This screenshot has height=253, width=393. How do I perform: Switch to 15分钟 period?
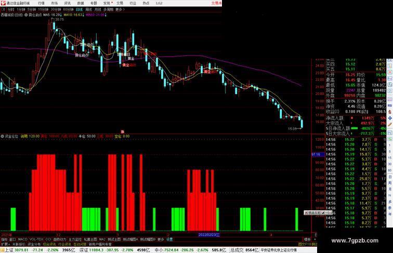click(x=43, y=9)
